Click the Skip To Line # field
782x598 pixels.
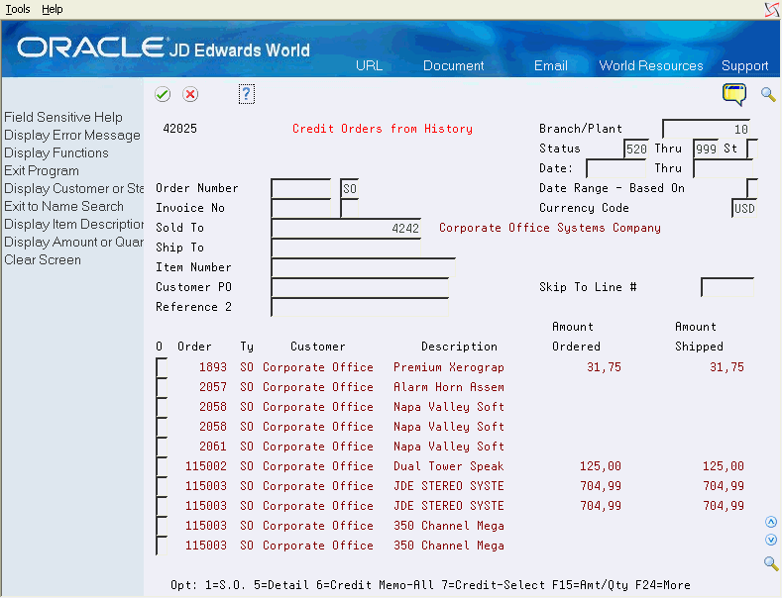[x=727, y=287]
